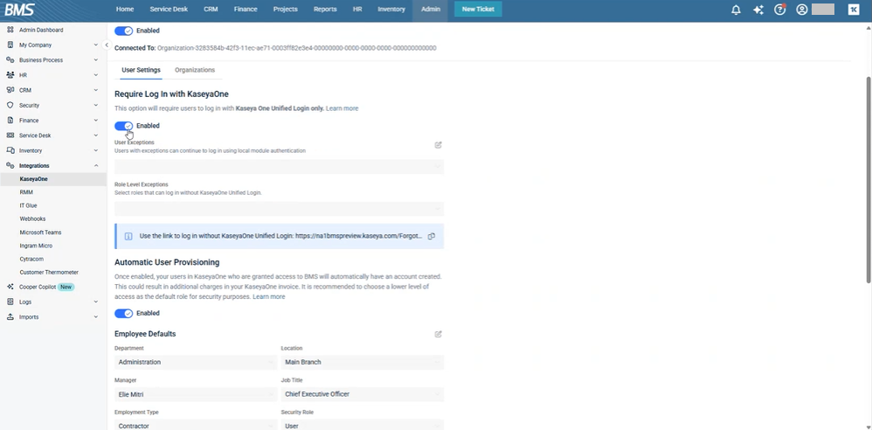This screenshot has width=872, height=430.
Task: Open the user profile icon
Action: 802,10
